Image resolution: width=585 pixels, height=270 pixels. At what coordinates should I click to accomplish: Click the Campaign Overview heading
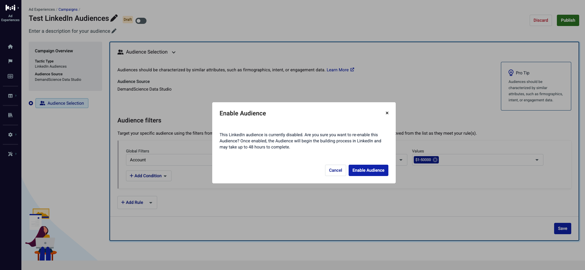[x=54, y=51]
